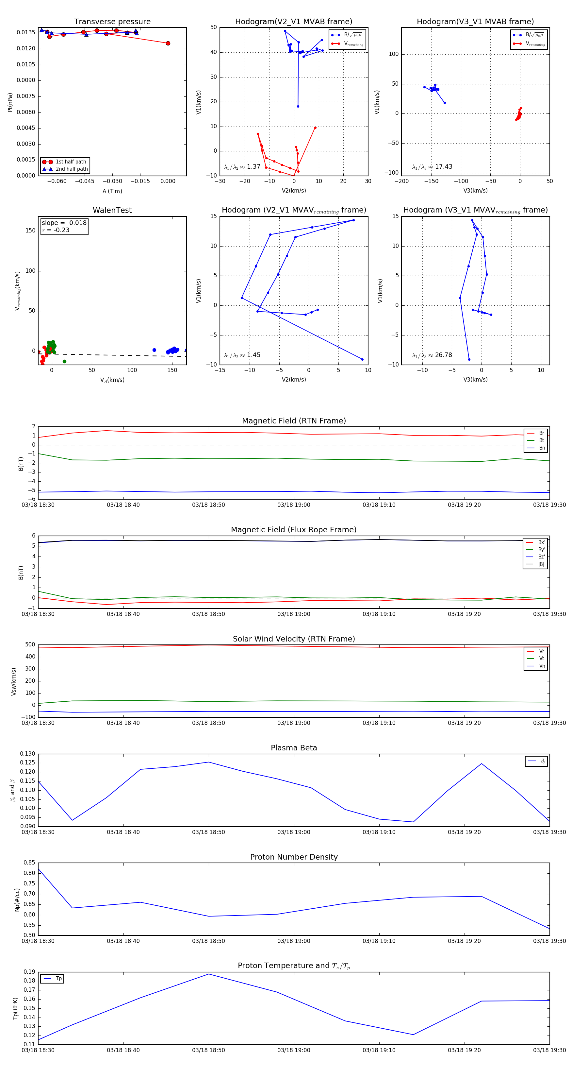Click the 'A (T·m)' x-axis label

112,191
